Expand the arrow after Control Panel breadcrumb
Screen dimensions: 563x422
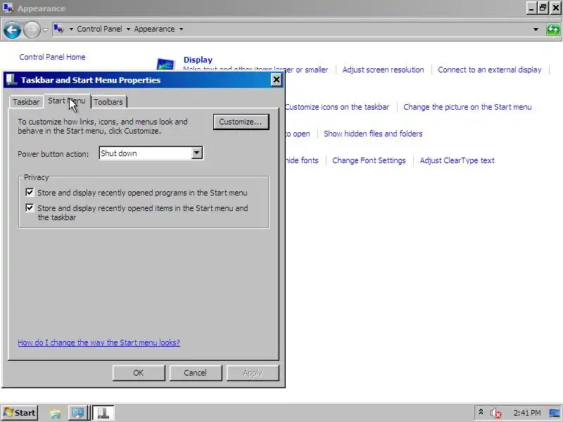pyautogui.click(x=128, y=29)
